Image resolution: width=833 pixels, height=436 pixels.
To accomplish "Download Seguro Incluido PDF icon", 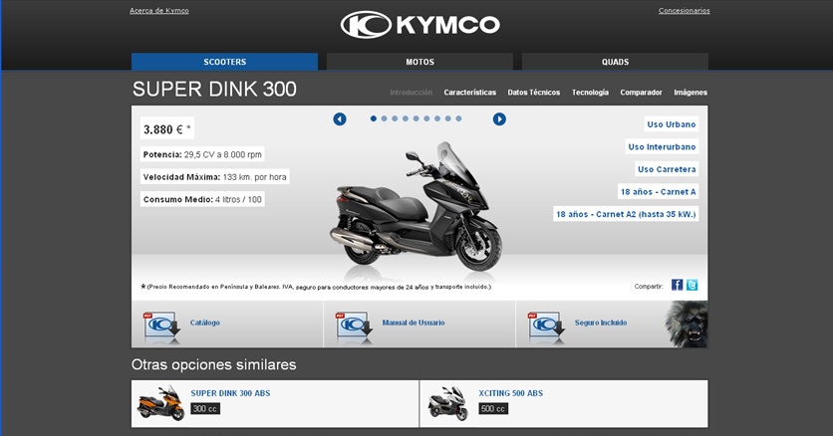I will (x=546, y=327).
